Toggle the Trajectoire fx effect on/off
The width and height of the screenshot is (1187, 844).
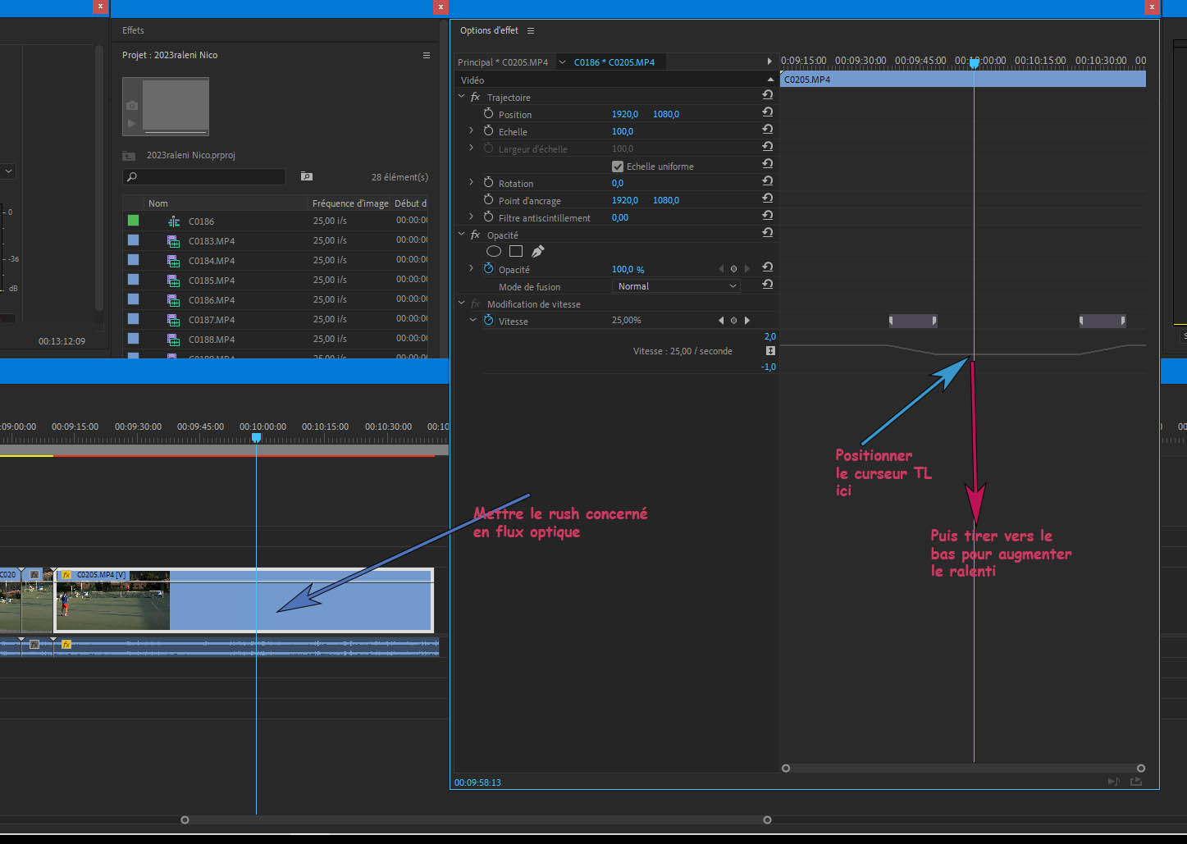coord(475,98)
